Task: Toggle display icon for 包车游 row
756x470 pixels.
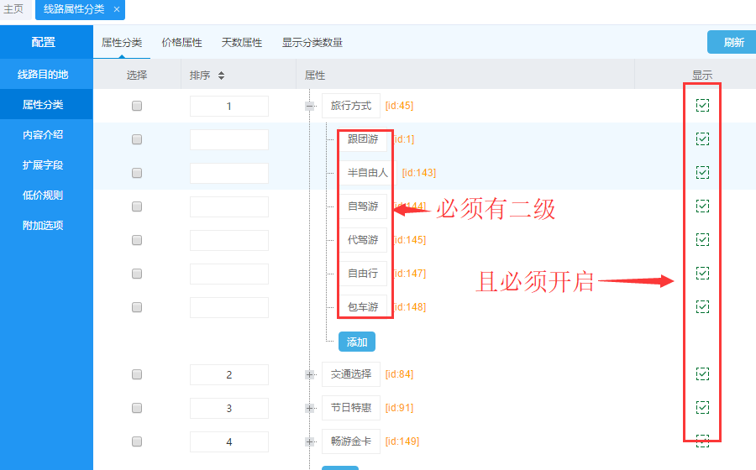Action: (703, 307)
